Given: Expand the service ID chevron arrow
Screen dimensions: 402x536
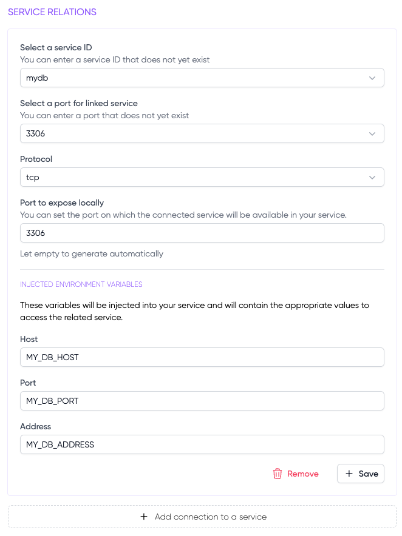Looking at the screenshot, I should point(372,78).
